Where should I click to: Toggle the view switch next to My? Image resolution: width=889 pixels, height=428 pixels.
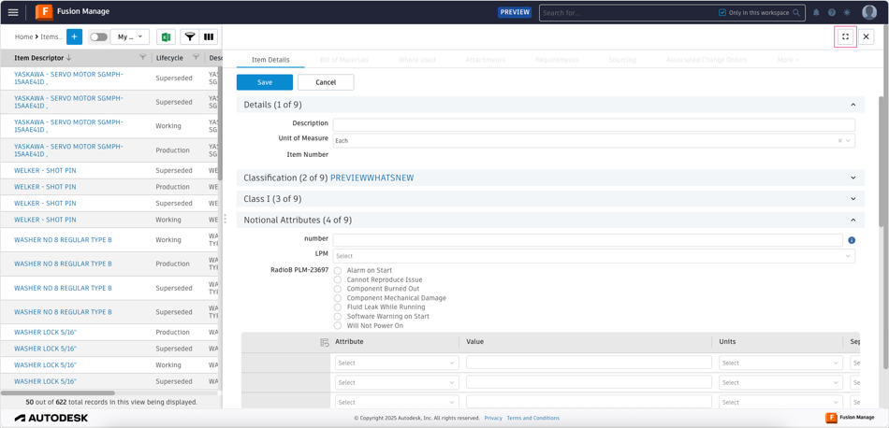[x=98, y=36]
